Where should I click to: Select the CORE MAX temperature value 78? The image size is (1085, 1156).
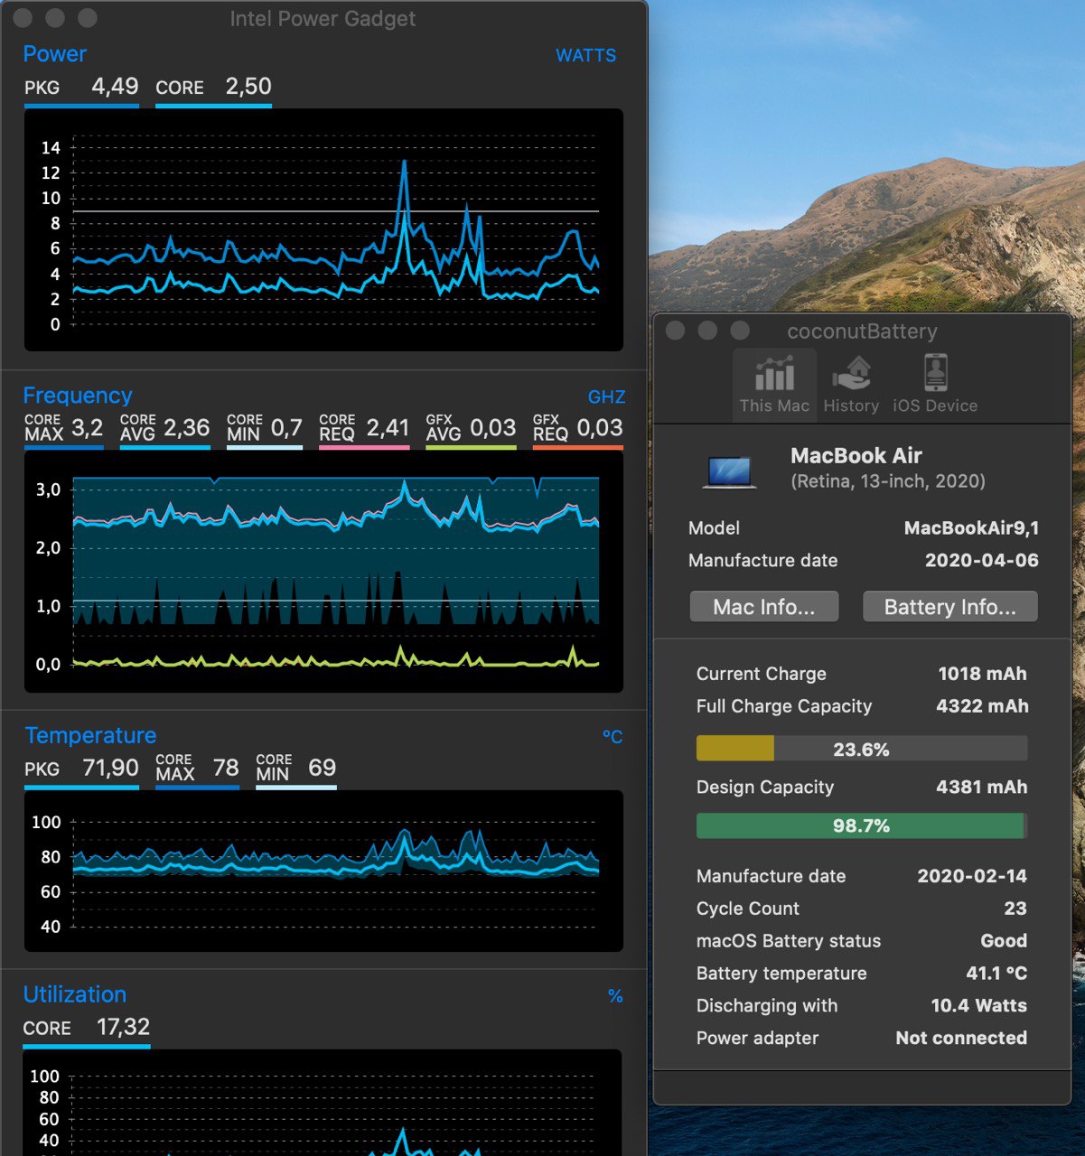pos(226,768)
